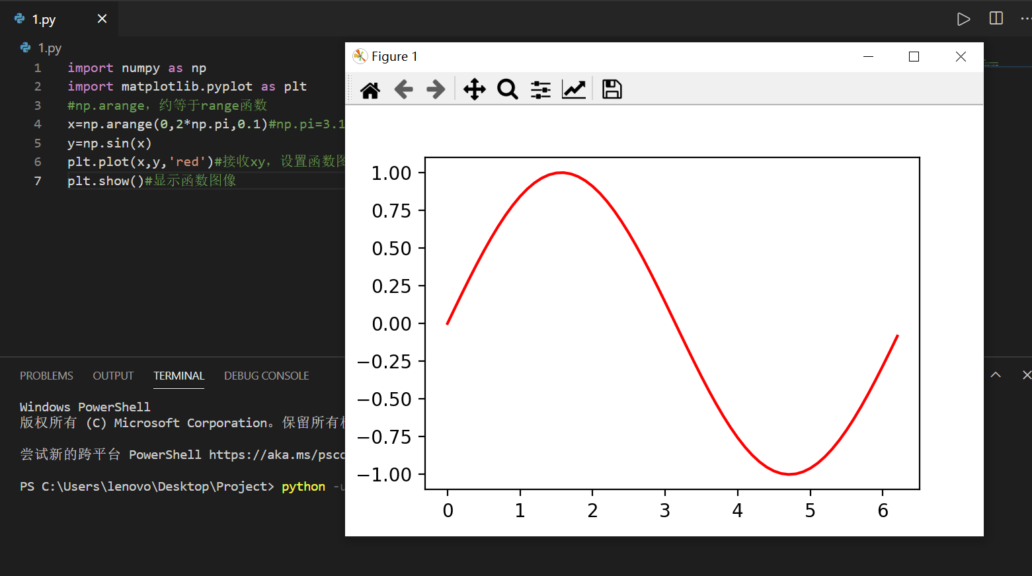Image resolution: width=1032 pixels, height=576 pixels.
Task: Switch to the OUTPUT panel tab
Action: pyautogui.click(x=113, y=376)
